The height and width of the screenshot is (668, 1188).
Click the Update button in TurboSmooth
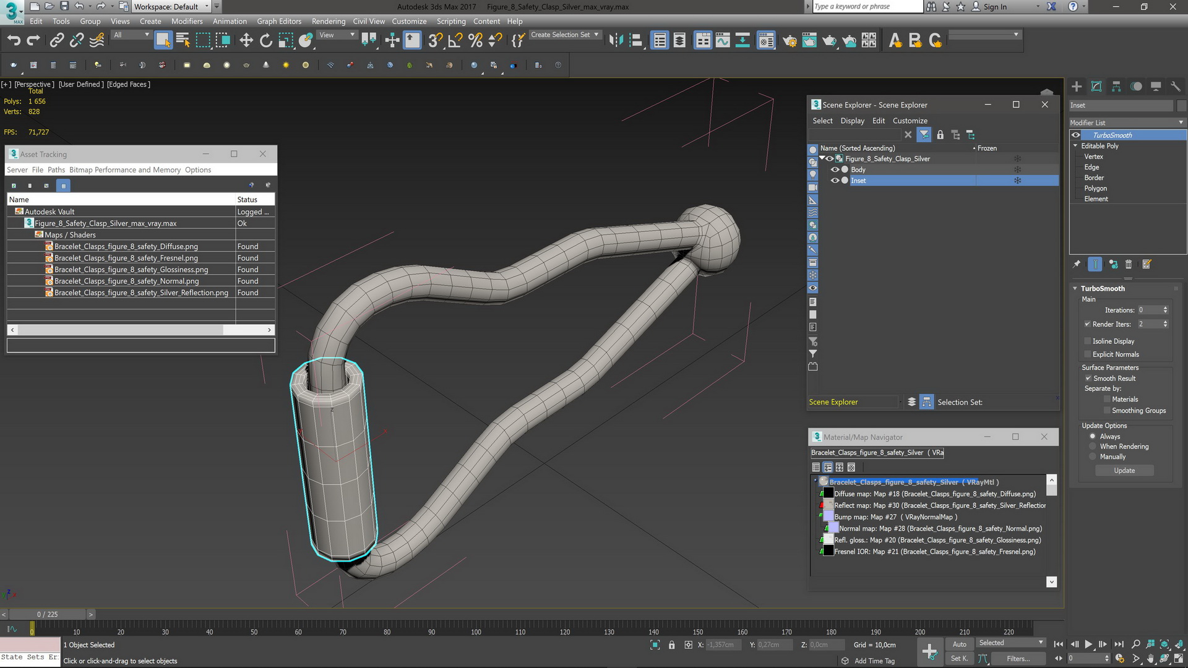click(x=1124, y=471)
